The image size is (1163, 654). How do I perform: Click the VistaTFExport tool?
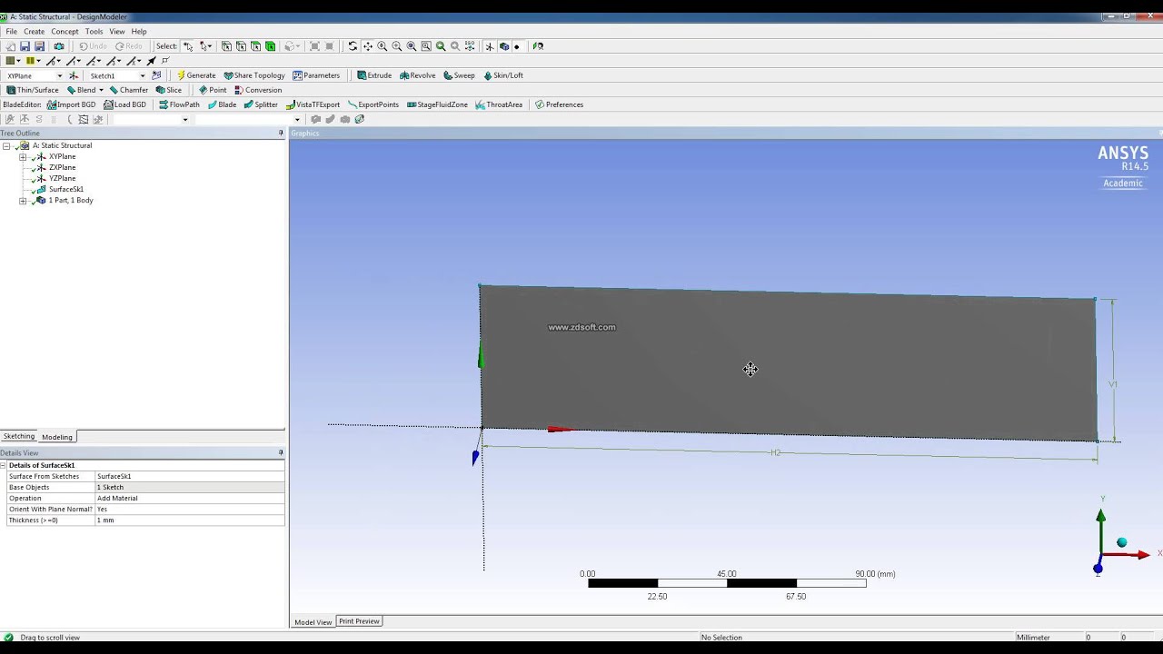[x=313, y=104]
